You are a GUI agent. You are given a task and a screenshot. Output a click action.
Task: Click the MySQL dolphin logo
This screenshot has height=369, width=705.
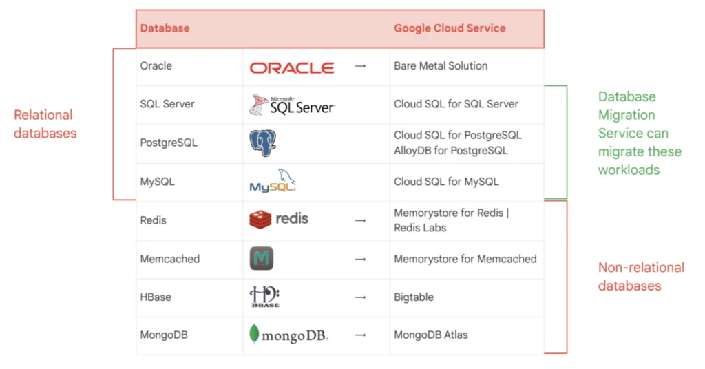point(273,180)
